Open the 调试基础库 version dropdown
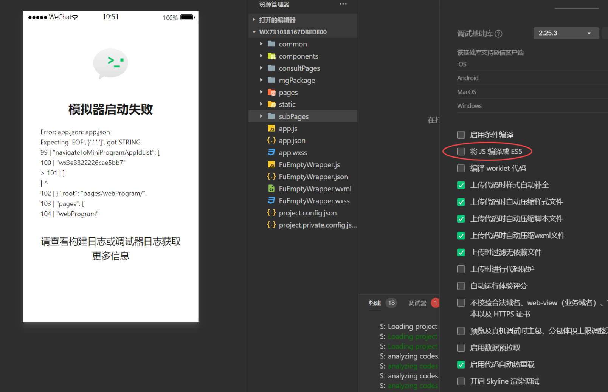The width and height of the screenshot is (608, 392). click(x=566, y=33)
